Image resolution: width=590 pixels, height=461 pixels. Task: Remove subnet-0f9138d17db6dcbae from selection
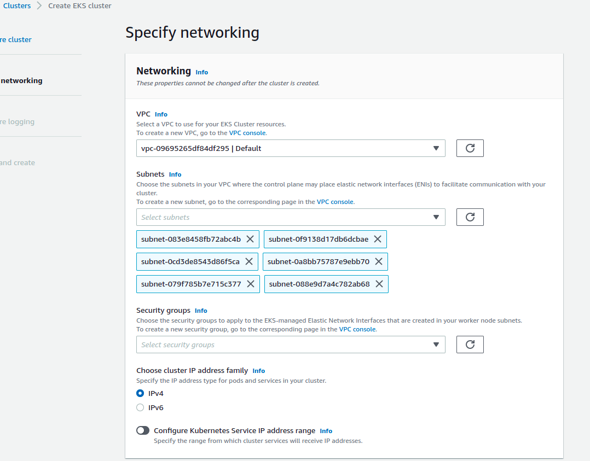pos(378,239)
